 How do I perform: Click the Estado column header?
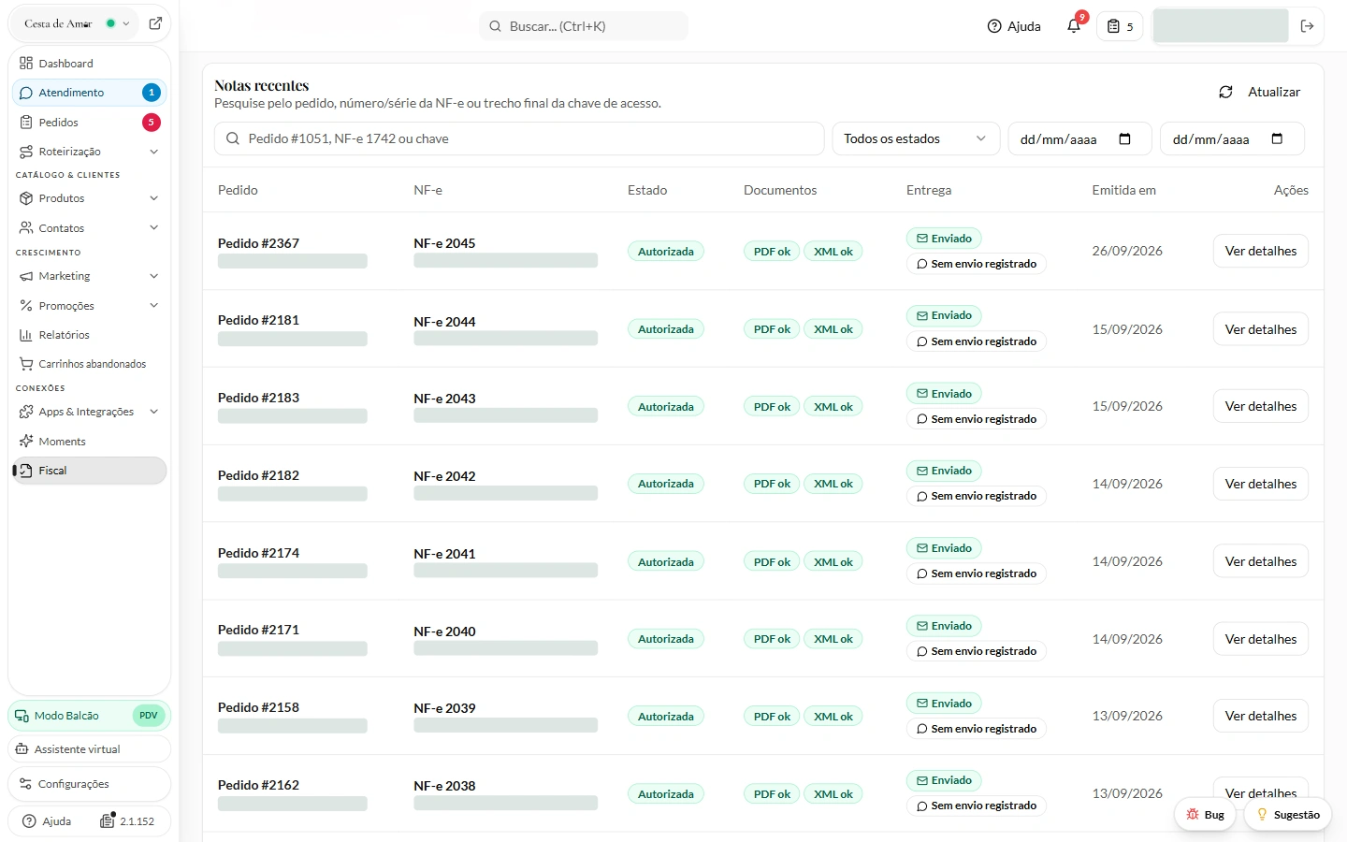(647, 190)
